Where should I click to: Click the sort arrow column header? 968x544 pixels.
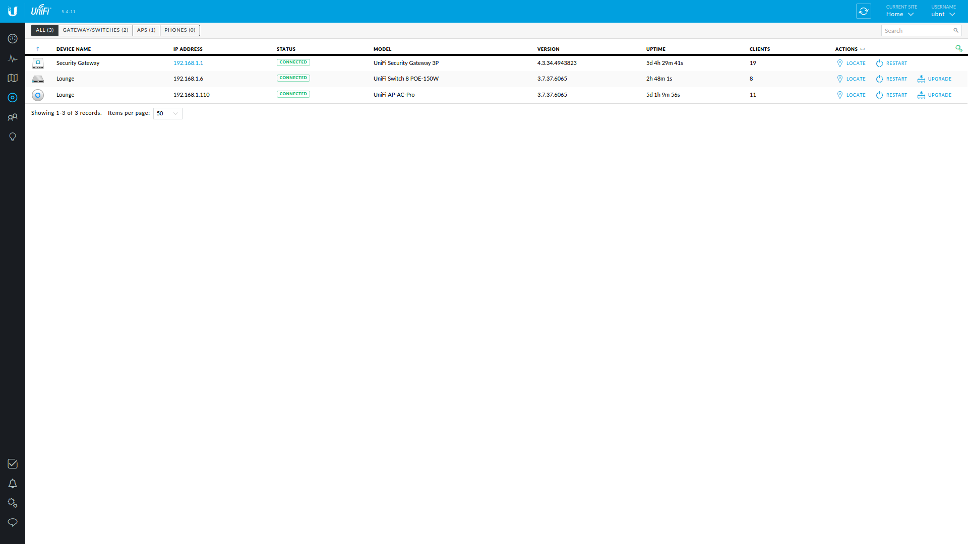pyautogui.click(x=38, y=49)
